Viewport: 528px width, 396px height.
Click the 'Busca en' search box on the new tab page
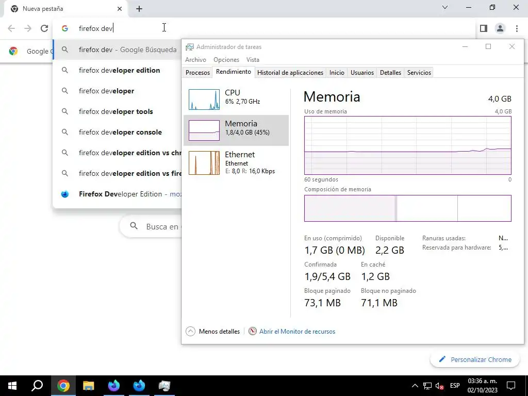[x=151, y=226]
